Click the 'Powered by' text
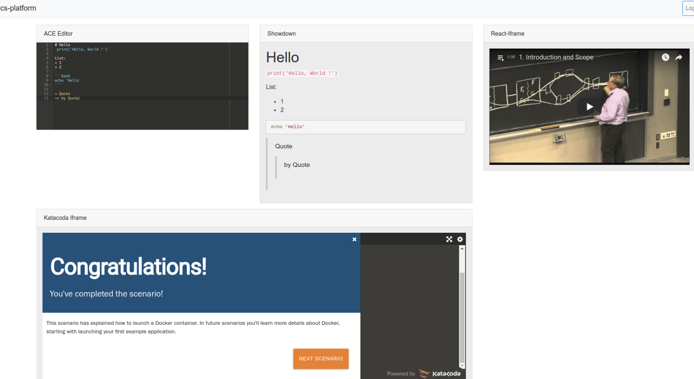694x379 pixels. point(401,374)
